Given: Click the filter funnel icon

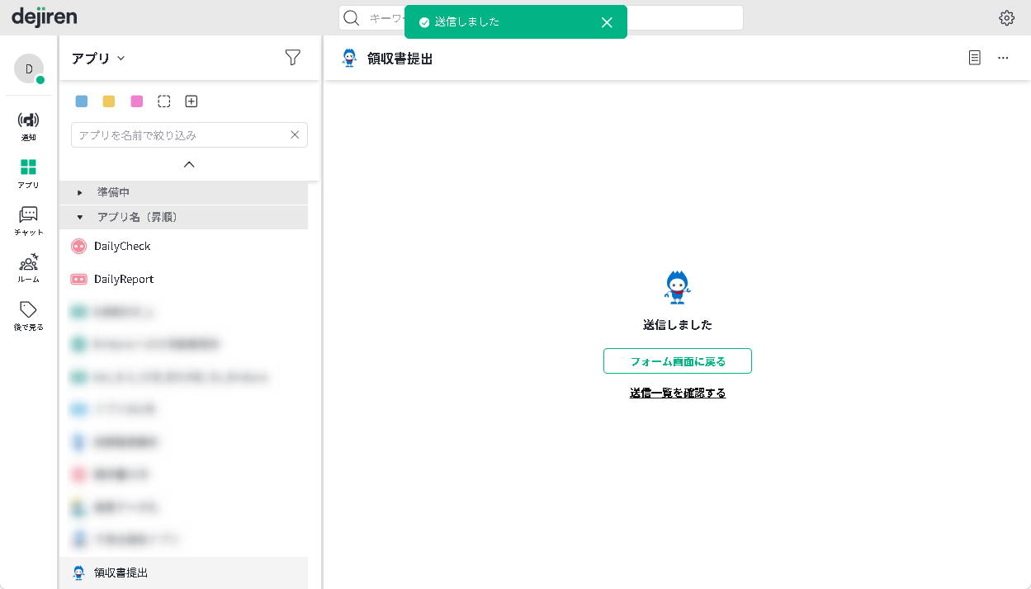Looking at the screenshot, I should click(292, 58).
